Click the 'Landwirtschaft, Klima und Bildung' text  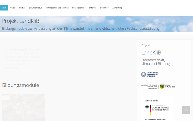point(155,62)
